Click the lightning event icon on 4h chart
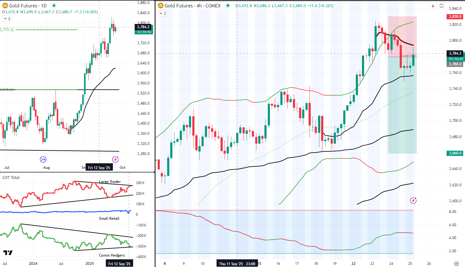Screen dimensions: 465x267 (x=413, y=201)
